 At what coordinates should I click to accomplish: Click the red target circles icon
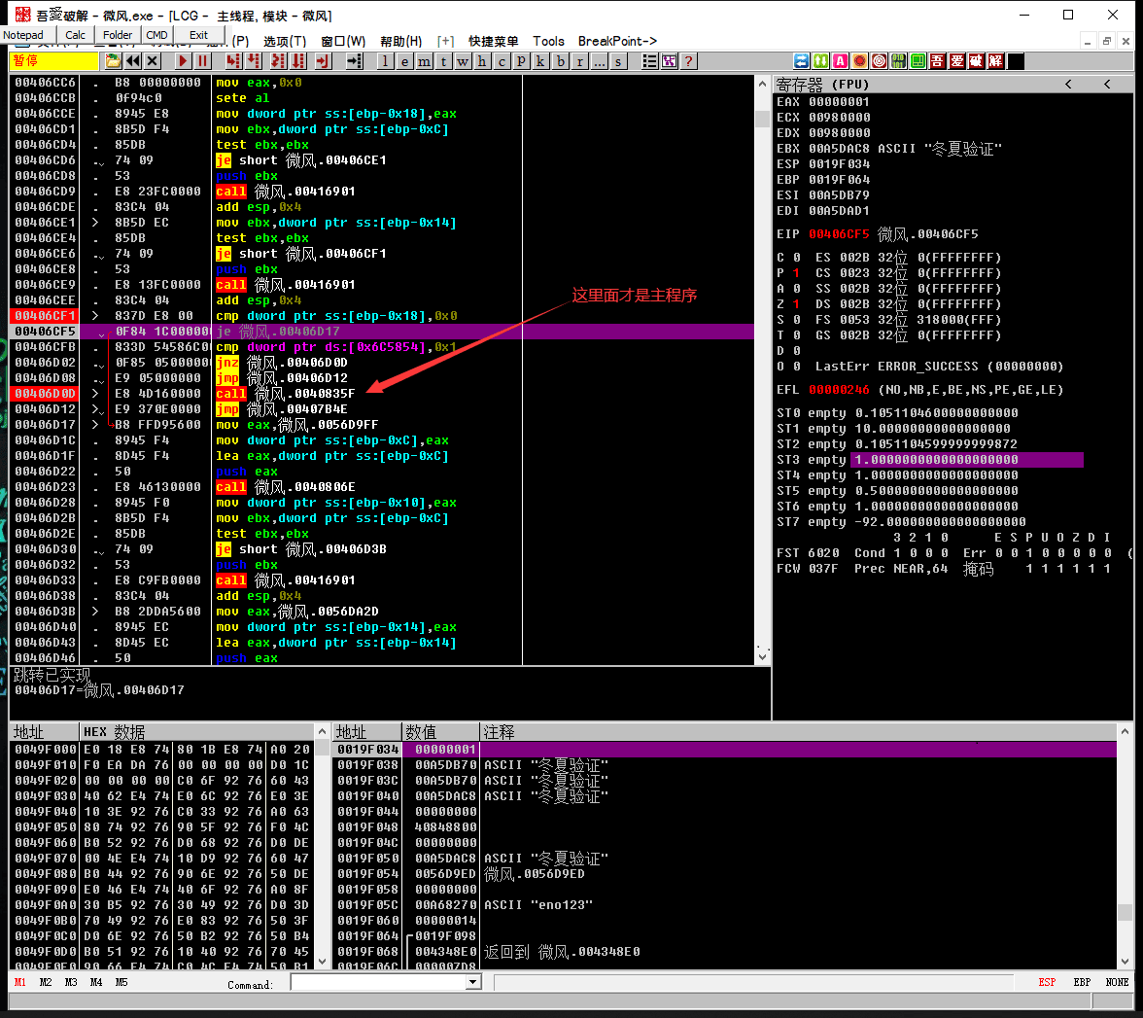coord(879,61)
